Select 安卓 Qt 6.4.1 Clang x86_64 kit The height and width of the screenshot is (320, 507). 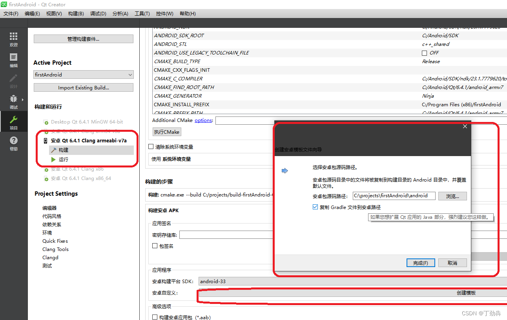pos(81,178)
